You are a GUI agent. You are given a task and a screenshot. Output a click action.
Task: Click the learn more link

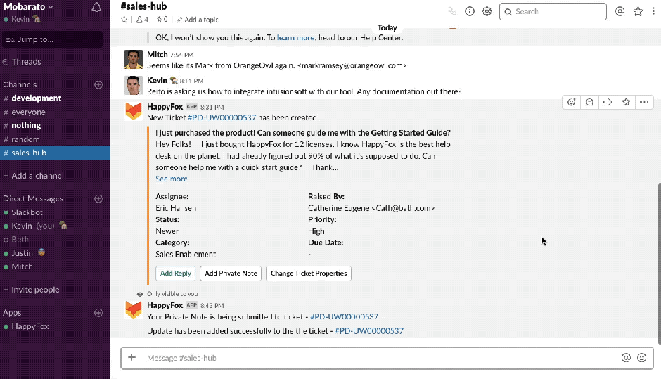pos(295,37)
